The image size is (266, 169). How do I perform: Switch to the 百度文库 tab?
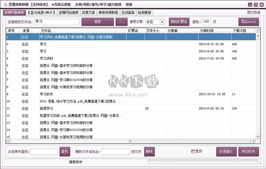(x=88, y=13)
